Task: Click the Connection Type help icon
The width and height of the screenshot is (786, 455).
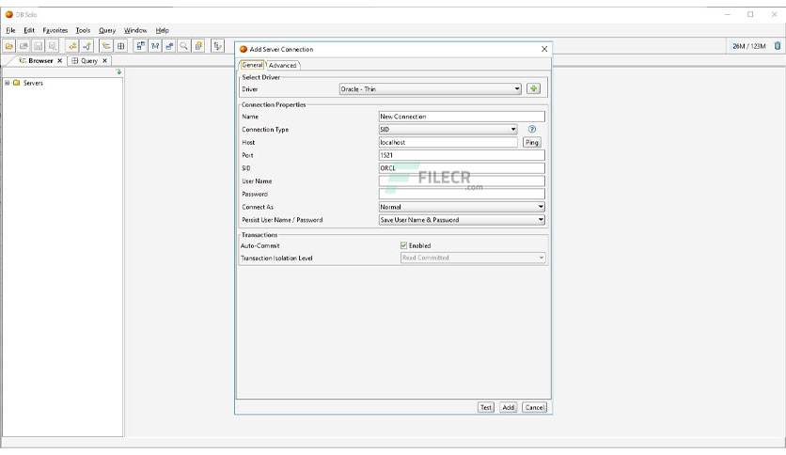Action: click(532, 130)
